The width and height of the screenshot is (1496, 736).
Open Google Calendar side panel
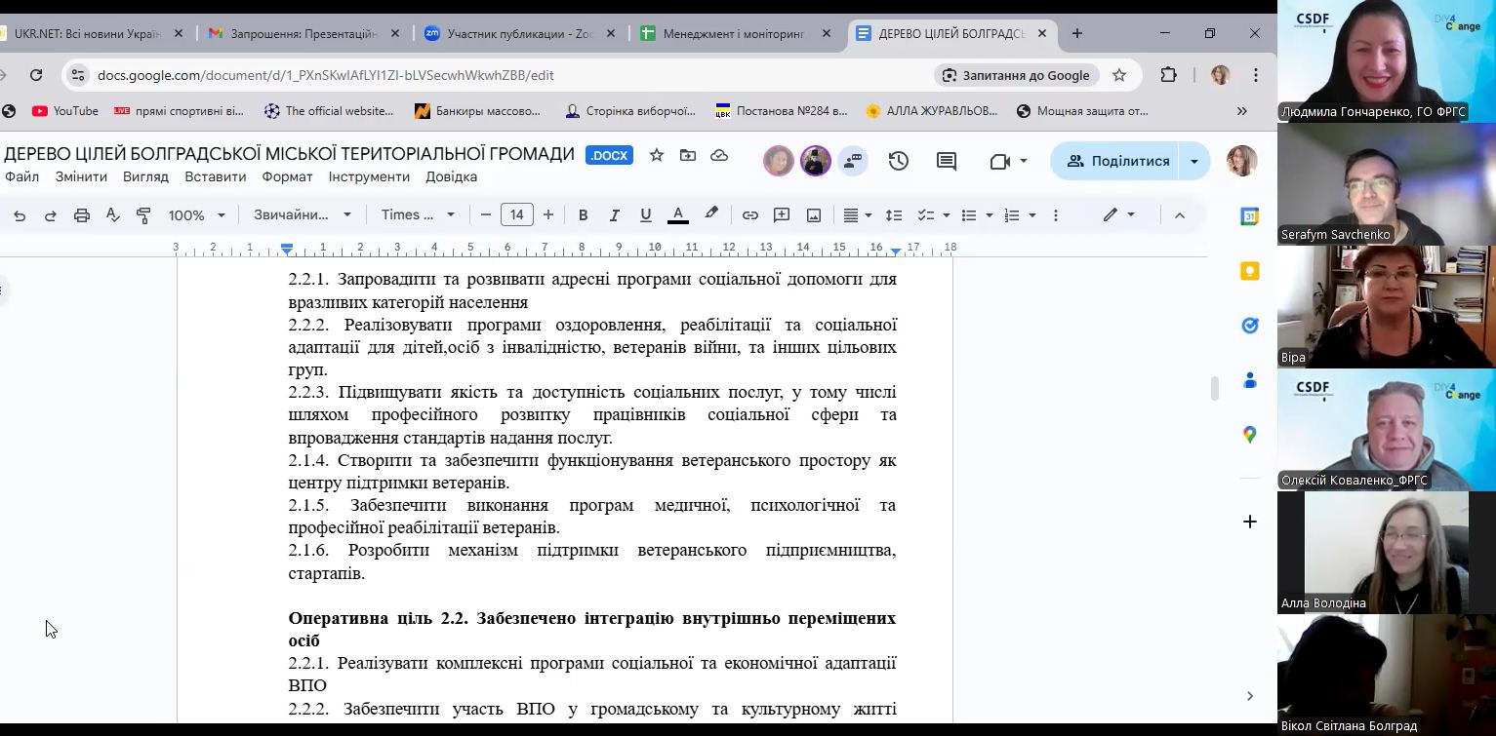(1249, 216)
